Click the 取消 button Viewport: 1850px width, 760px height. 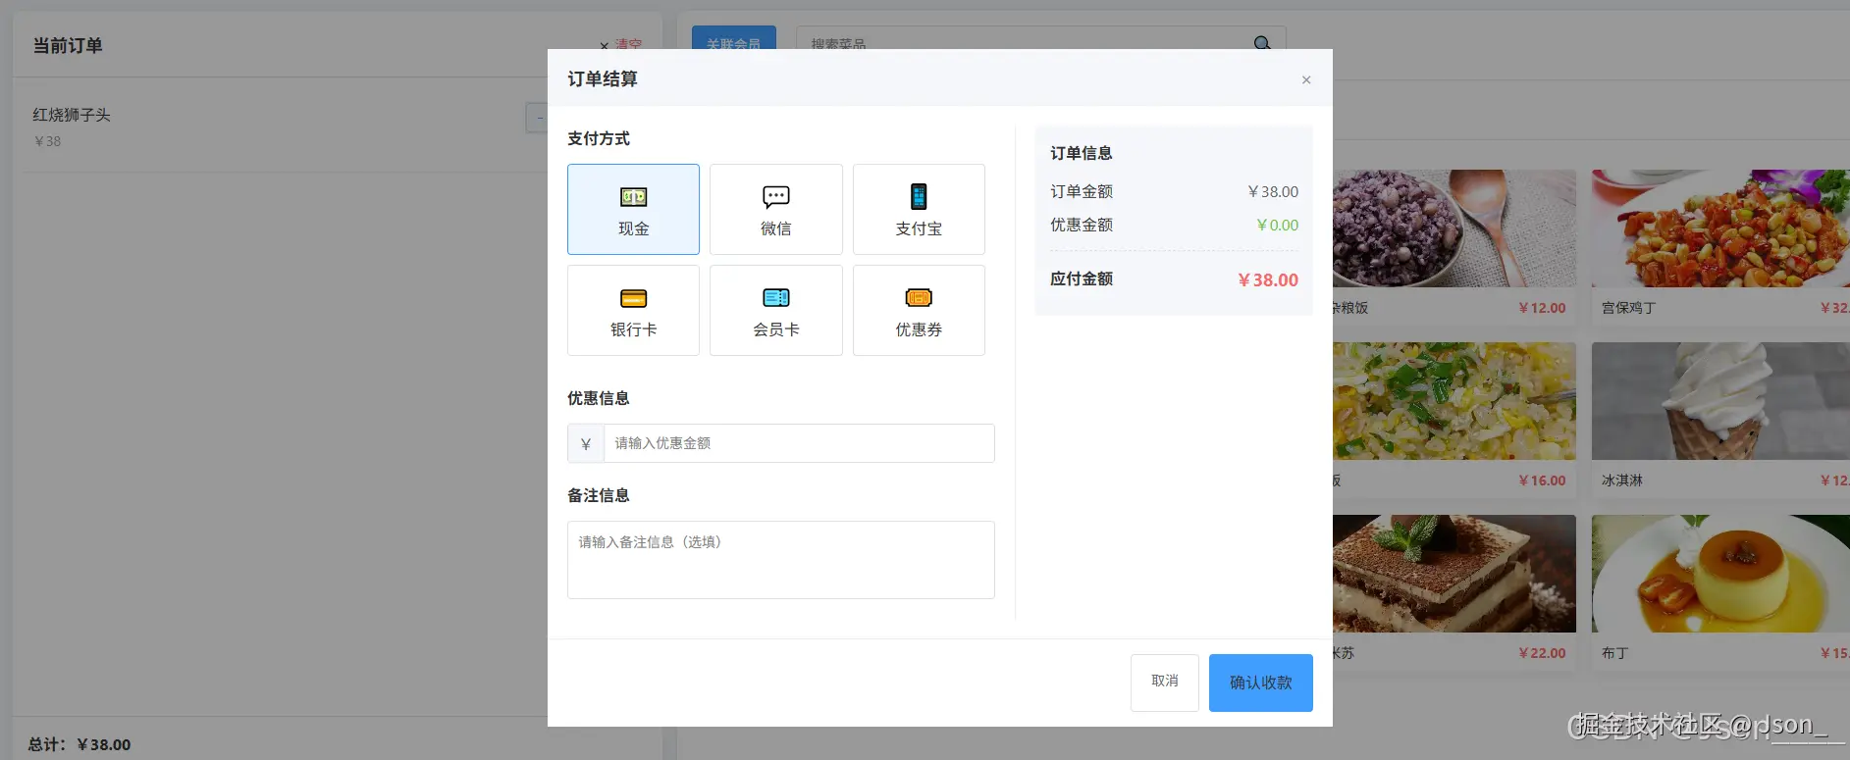tap(1164, 683)
